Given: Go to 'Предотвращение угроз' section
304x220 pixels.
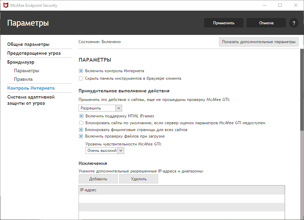Looking at the screenshot, I should [34, 53].
